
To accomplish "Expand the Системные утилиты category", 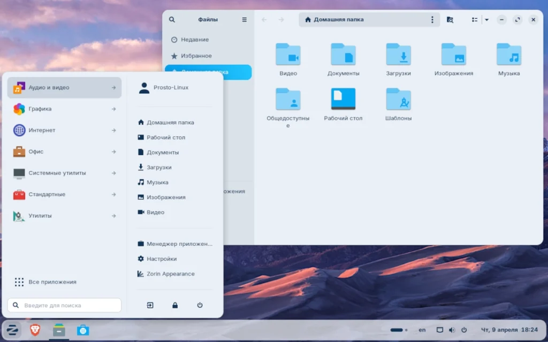I will (x=64, y=173).
